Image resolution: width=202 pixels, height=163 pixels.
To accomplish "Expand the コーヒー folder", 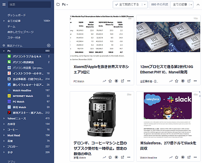I will click(x=4, y=130).
